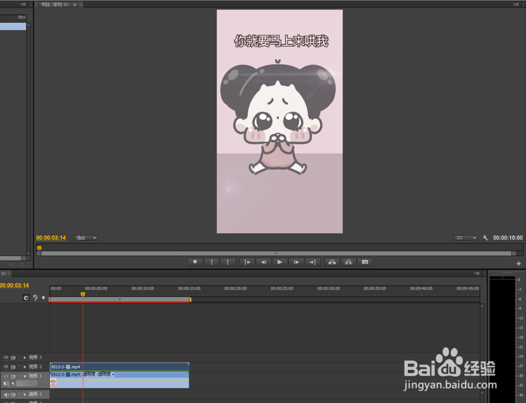526x403 pixels.
Task: Click the Extract button
Action: [349, 262]
